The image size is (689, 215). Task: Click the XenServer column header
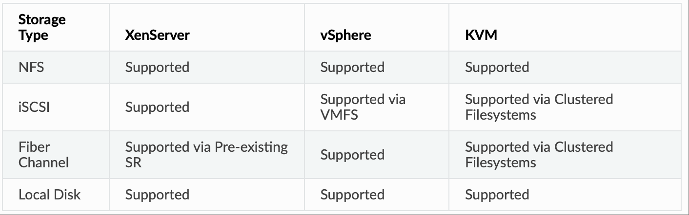coord(157,36)
